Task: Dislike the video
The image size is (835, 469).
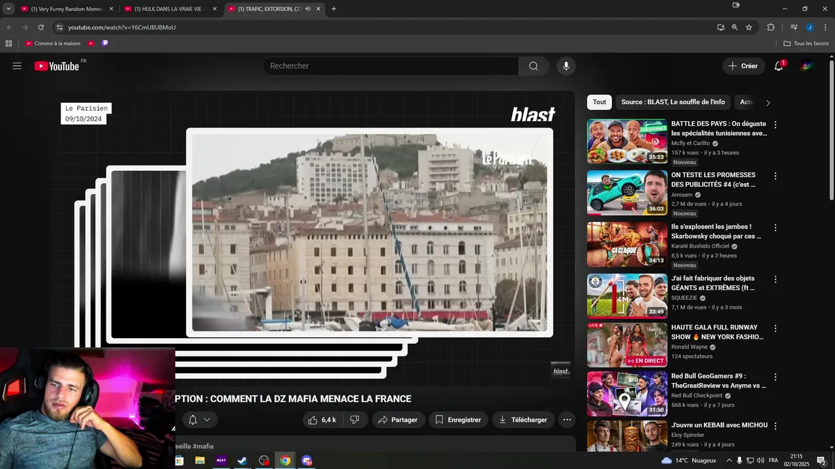Action: pos(355,420)
